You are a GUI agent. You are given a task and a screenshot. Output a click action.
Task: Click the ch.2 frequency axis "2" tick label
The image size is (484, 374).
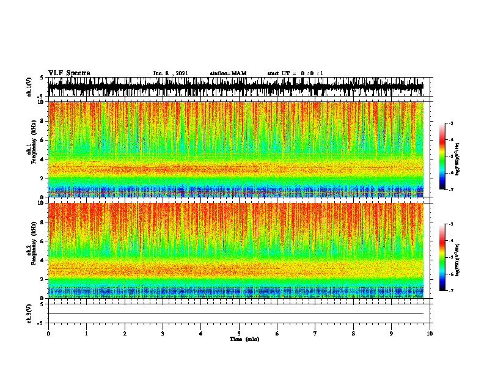click(x=43, y=279)
